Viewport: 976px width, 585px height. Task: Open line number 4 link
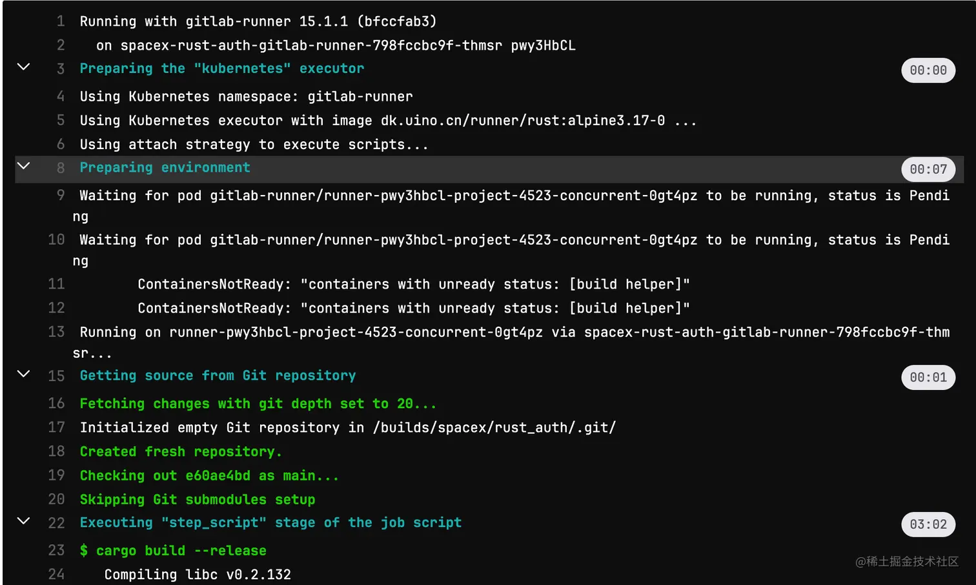pos(61,96)
